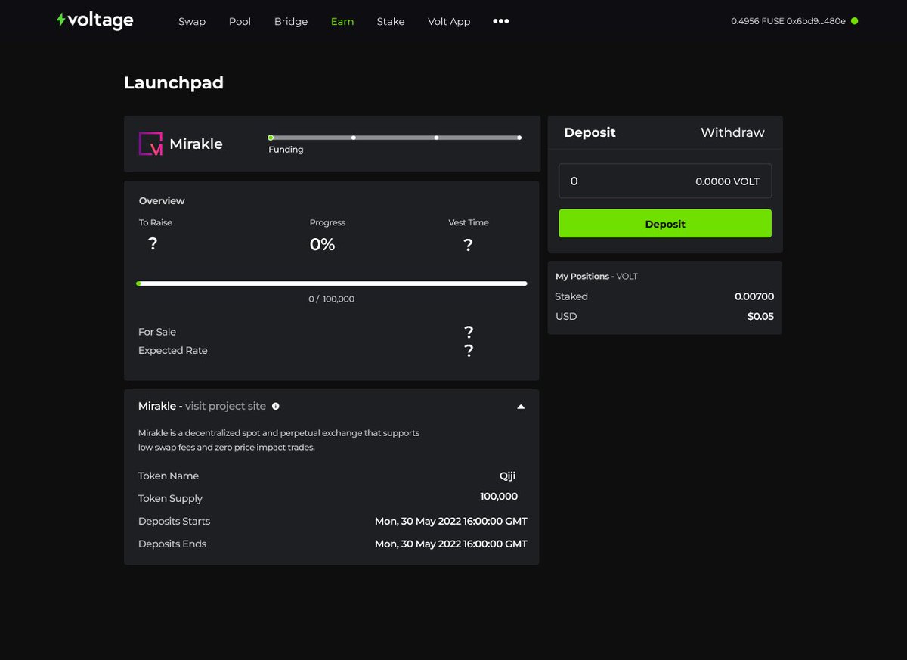The image size is (907, 660).
Task: Open the Swap page
Action: pos(192,21)
